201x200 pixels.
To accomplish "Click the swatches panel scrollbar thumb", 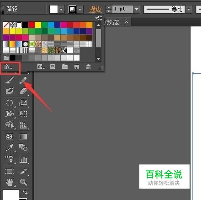I will [x=98, y=38].
